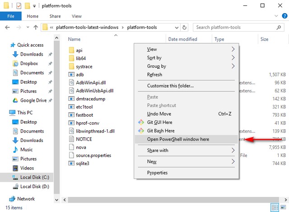Screen dimensions: 289x212
Task: Click the Git Bash Here icon
Action: pyautogui.click(x=140, y=131)
